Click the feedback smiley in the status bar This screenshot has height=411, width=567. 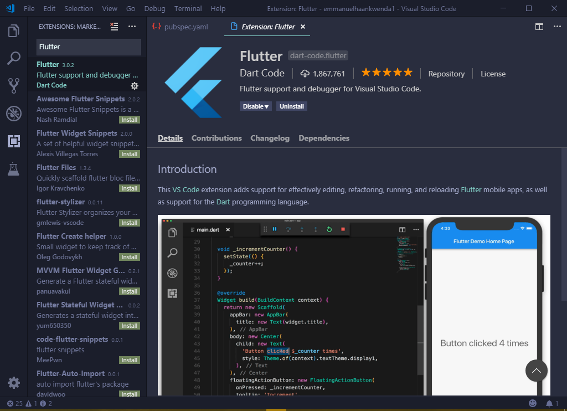(533, 403)
